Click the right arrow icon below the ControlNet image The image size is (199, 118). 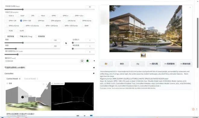pyautogui.click(x=84, y=116)
